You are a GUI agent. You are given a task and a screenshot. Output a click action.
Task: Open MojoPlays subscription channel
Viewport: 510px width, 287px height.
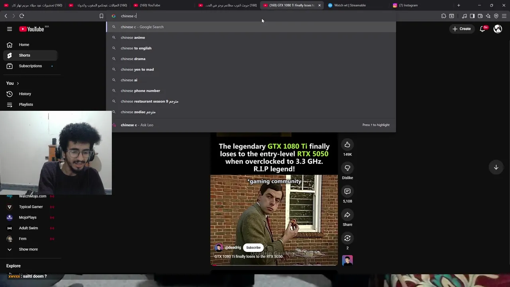point(30,217)
